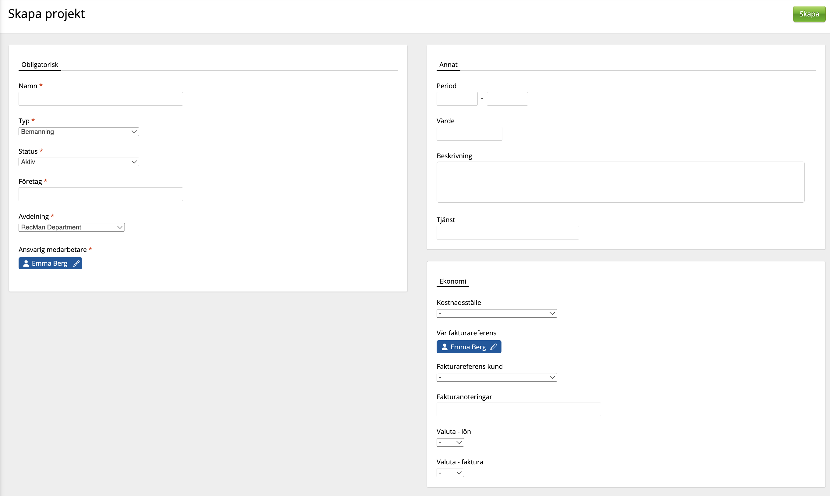This screenshot has width=830, height=496.
Task: Select the Obligatorisk tab
Action: pyautogui.click(x=40, y=65)
